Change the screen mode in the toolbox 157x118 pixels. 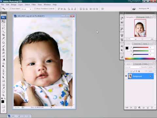4,111
